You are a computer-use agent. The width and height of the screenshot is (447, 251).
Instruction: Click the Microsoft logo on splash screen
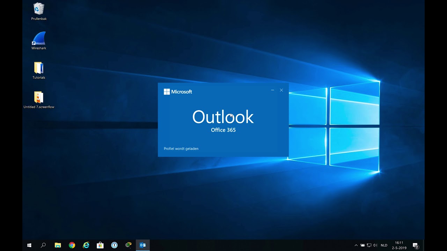click(x=178, y=92)
